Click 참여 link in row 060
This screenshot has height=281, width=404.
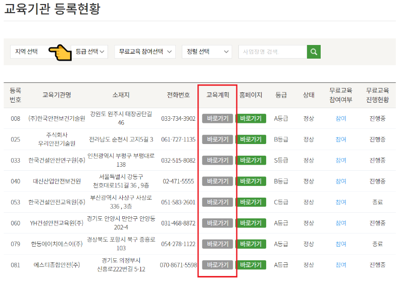[x=340, y=223]
